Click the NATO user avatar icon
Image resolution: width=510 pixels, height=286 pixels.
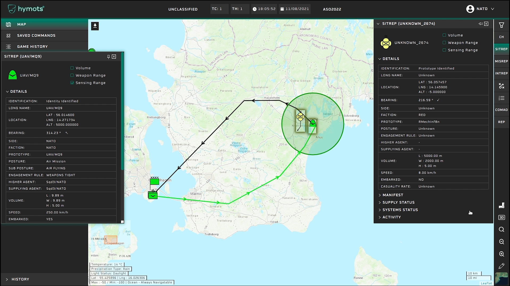[x=470, y=9]
